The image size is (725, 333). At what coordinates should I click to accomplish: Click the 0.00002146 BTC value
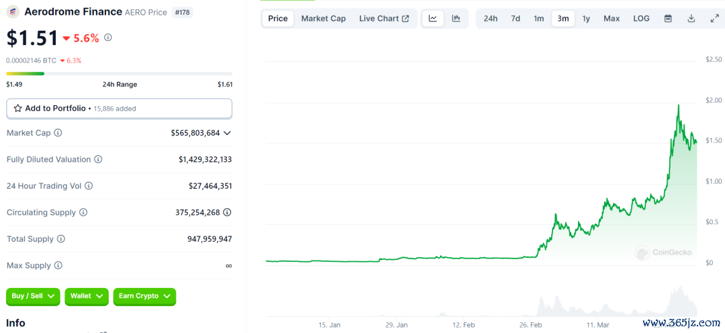point(32,60)
